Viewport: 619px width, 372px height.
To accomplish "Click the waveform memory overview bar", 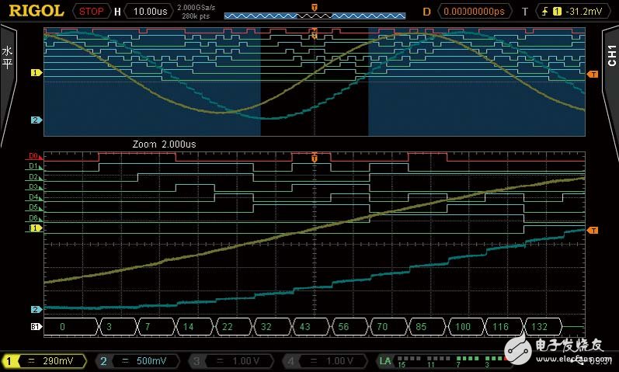I will pyautogui.click(x=314, y=15).
